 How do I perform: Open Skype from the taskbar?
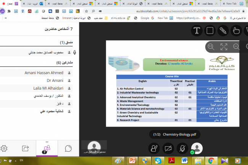pos(158,161)
